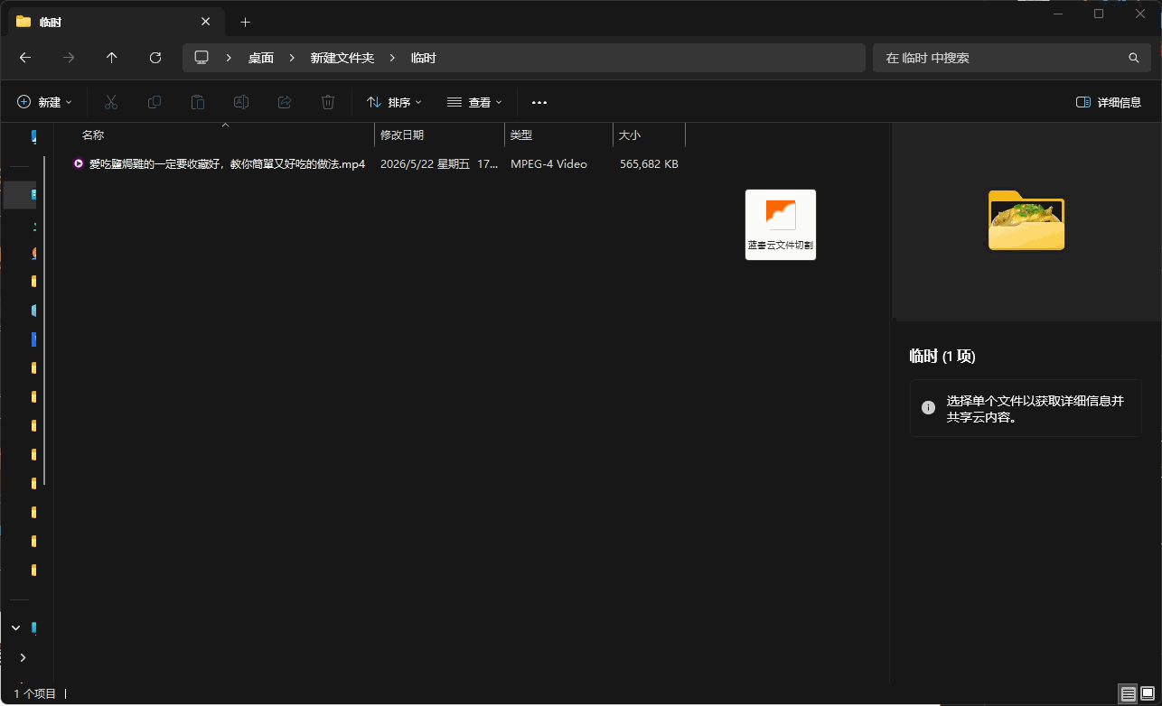The height and width of the screenshot is (706, 1162).
Task: Switch to details list view in status bar
Action: click(1128, 694)
